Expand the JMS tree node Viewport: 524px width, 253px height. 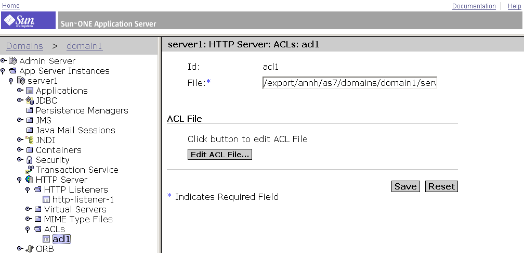(x=20, y=120)
